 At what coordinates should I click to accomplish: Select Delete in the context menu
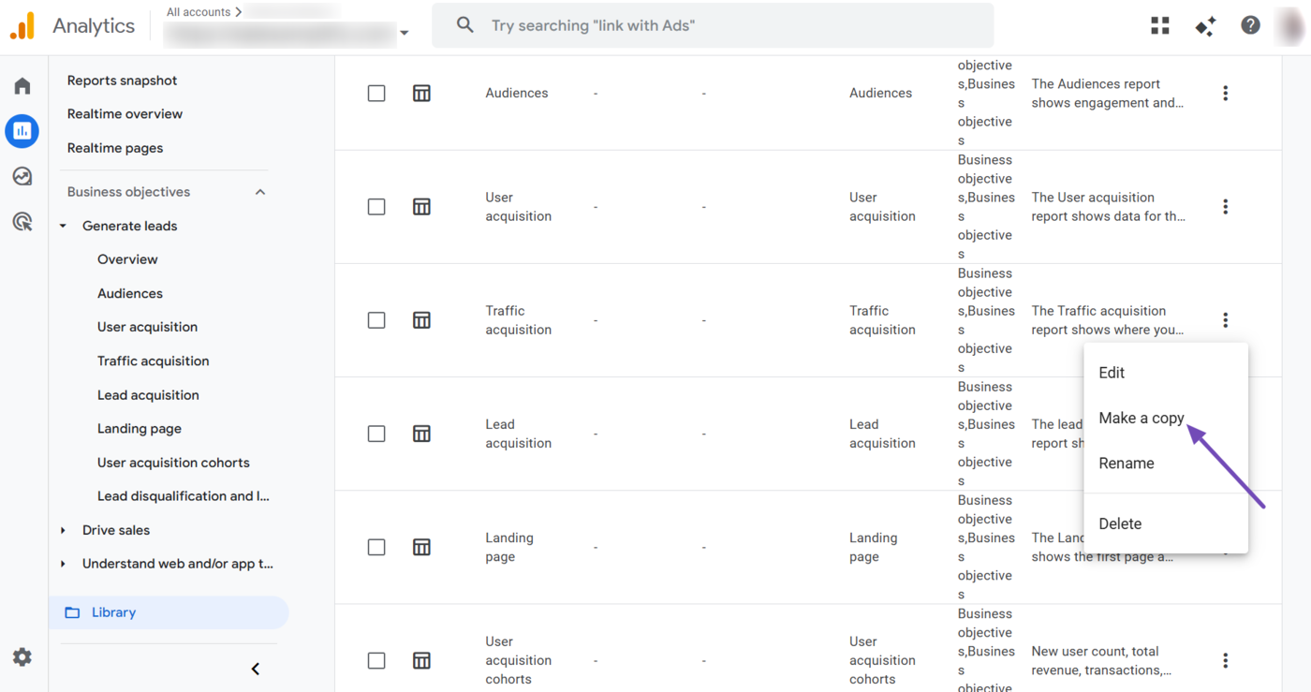pyautogui.click(x=1120, y=523)
